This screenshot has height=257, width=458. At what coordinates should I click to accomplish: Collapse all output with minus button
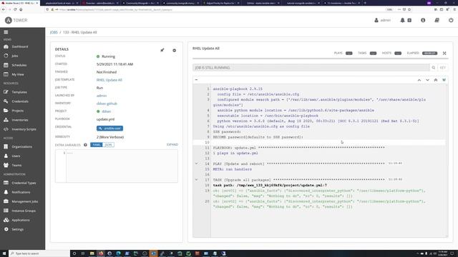pos(196,79)
